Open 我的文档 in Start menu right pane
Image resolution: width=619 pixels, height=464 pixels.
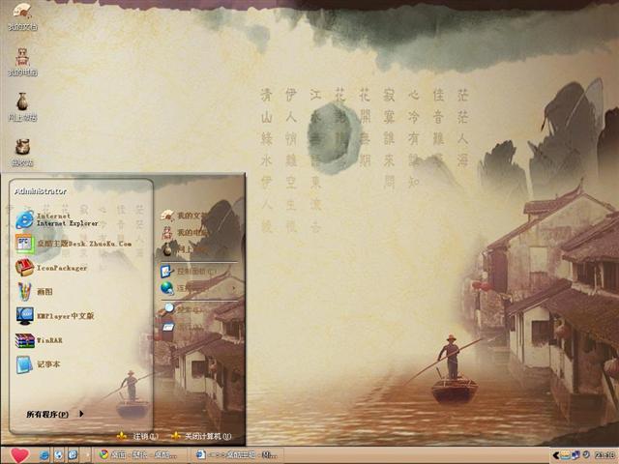184,216
